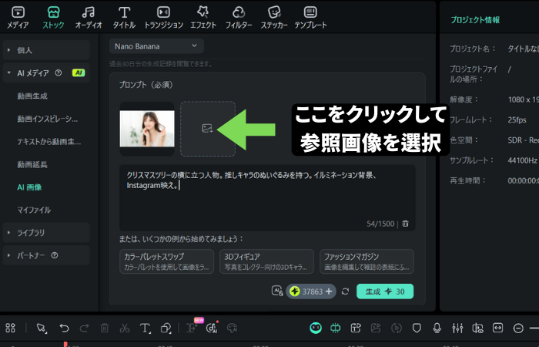Open the プロジェクト情報 panel tab
Image resolution: width=539 pixels, height=347 pixels.
click(475, 20)
